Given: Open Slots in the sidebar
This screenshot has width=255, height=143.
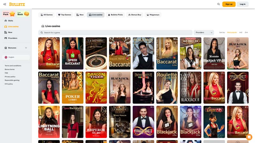Looking at the screenshot, I should (11, 21).
